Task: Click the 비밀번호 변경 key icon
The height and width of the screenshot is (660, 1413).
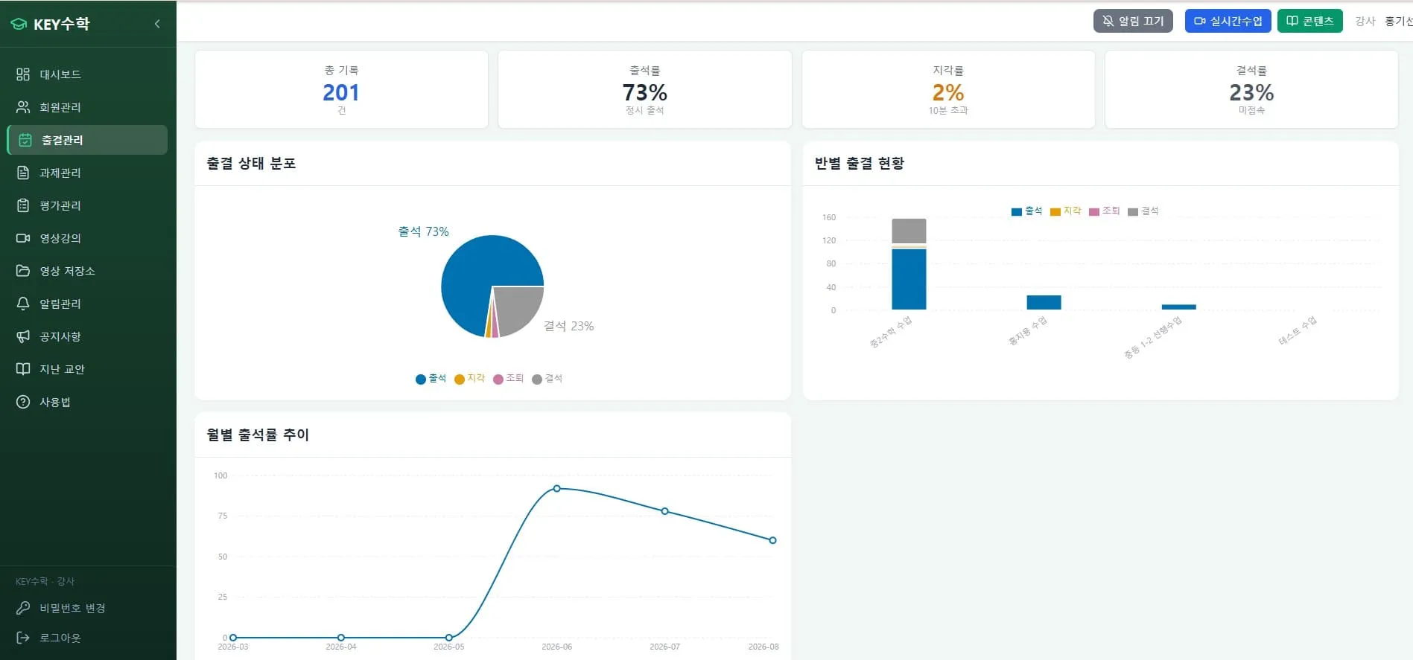Action: click(23, 608)
